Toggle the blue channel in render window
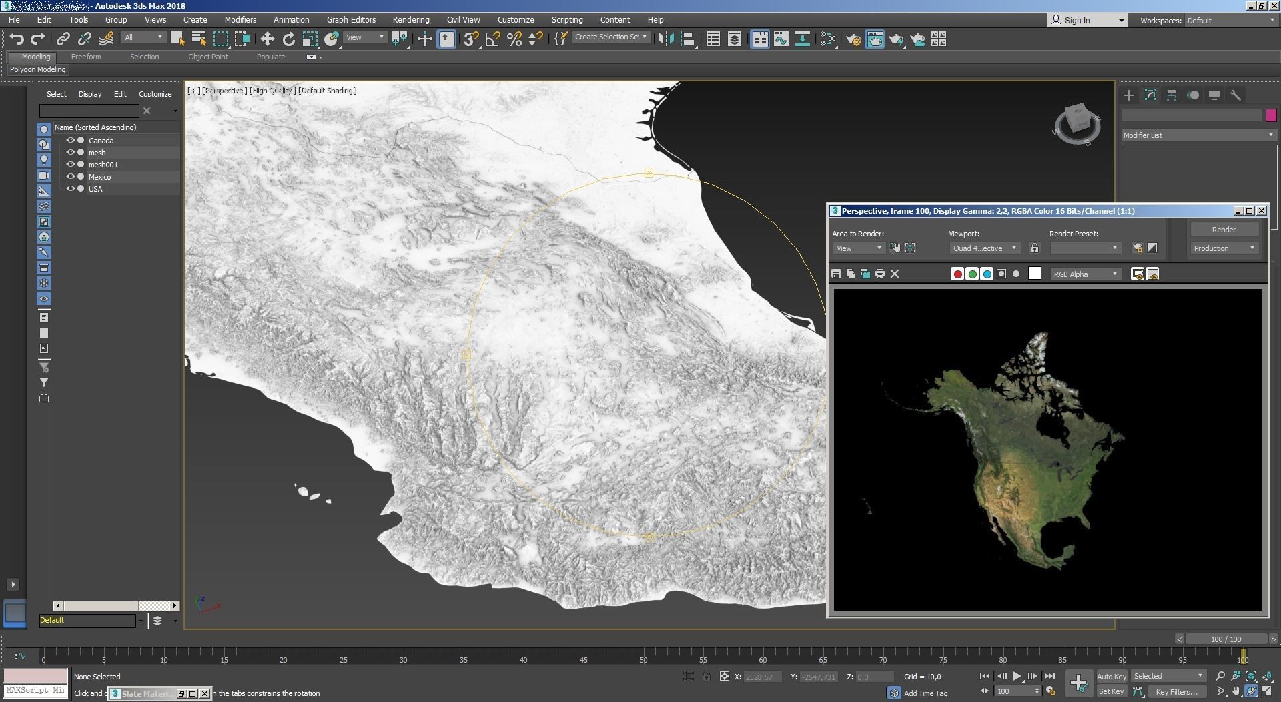Screen dimensions: 1281x702 click(x=987, y=274)
